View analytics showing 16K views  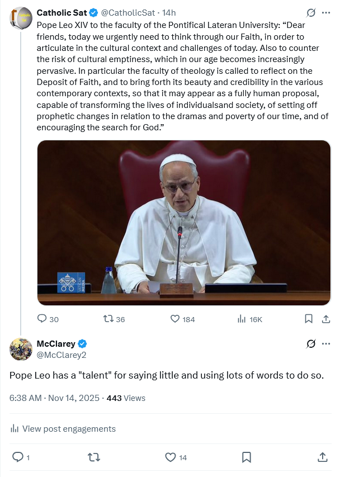point(242,319)
